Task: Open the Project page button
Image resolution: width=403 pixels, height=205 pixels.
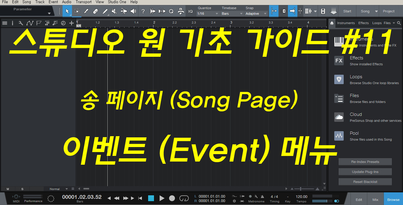Action: click(x=389, y=11)
